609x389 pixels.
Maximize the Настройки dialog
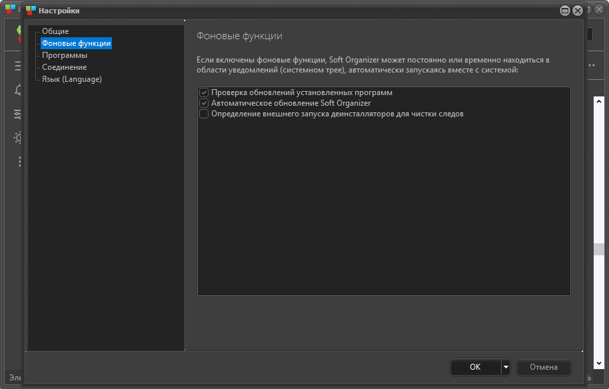565,11
